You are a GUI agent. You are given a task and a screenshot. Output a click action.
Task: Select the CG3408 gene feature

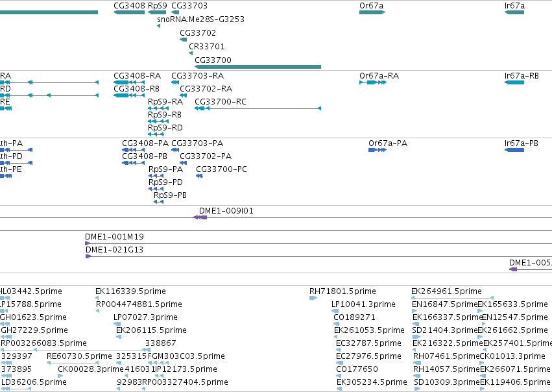129,12
